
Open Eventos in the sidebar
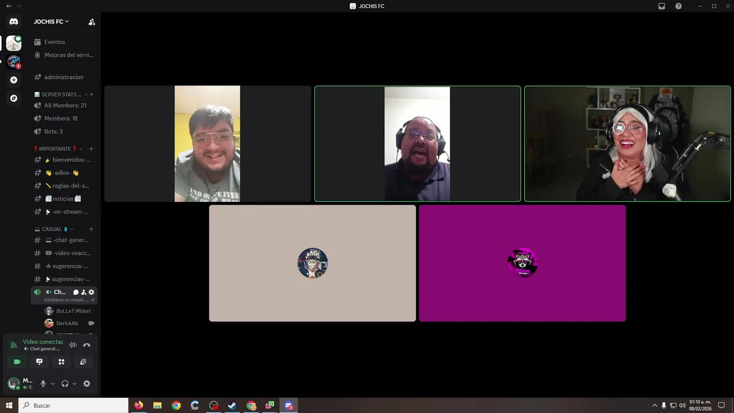click(x=64, y=42)
